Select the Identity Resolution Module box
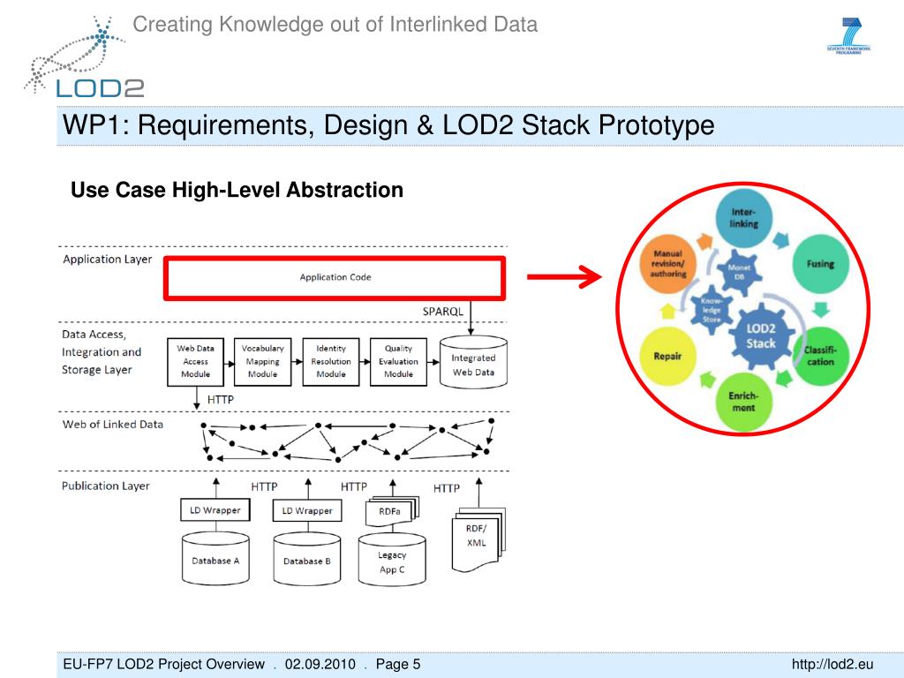The height and width of the screenshot is (678, 904). (331, 361)
